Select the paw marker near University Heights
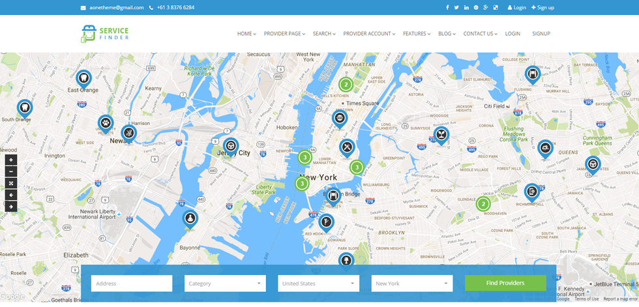Viewport: 639px width, 307px height. pyautogui.click(x=106, y=124)
